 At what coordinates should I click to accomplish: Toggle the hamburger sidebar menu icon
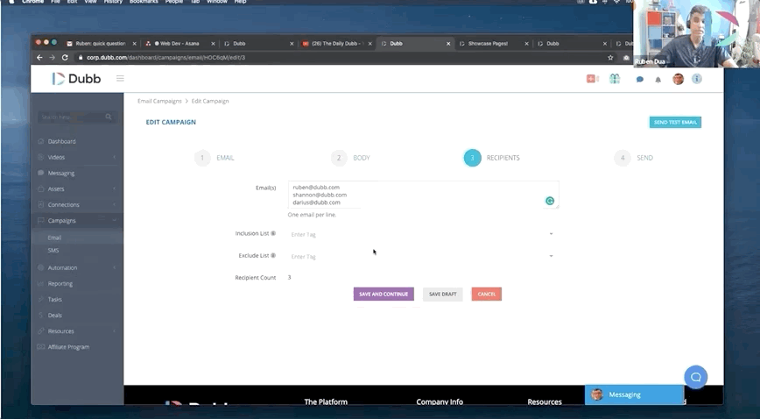click(120, 78)
